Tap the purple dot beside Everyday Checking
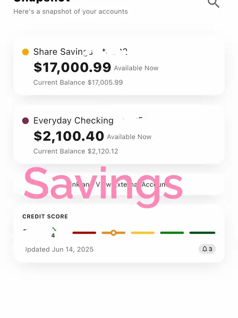This screenshot has height=318, width=238. pyautogui.click(x=26, y=120)
